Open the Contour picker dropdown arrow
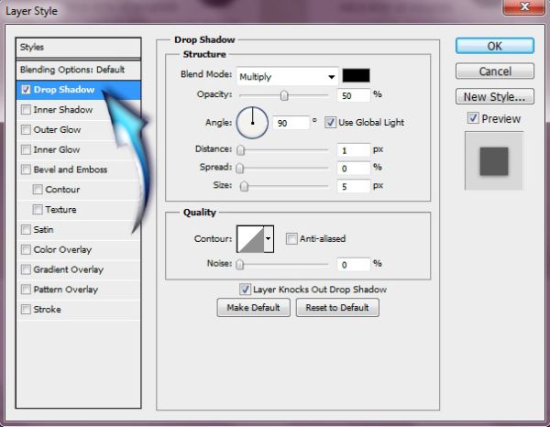The width and height of the screenshot is (550, 427). (269, 239)
